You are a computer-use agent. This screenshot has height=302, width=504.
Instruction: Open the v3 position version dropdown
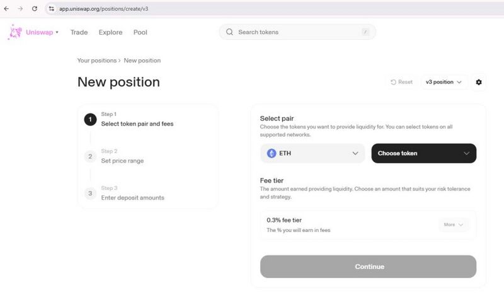click(444, 82)
